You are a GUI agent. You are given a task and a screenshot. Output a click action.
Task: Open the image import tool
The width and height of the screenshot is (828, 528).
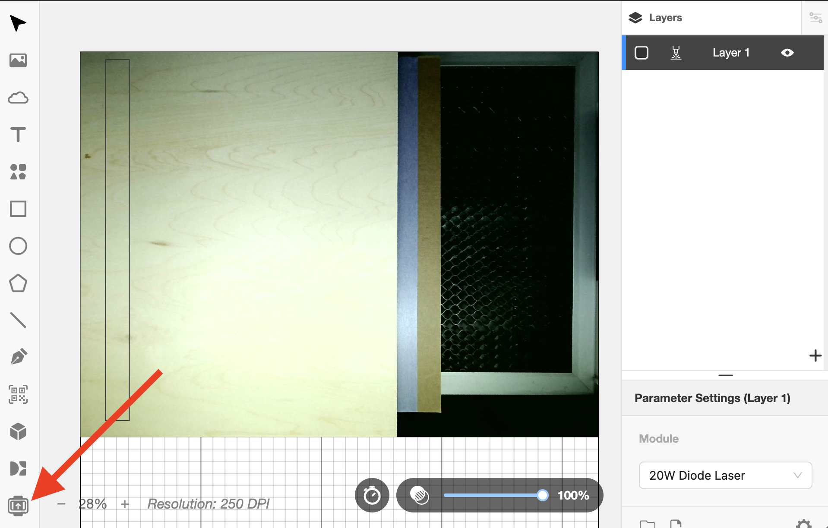coord(18,60)
